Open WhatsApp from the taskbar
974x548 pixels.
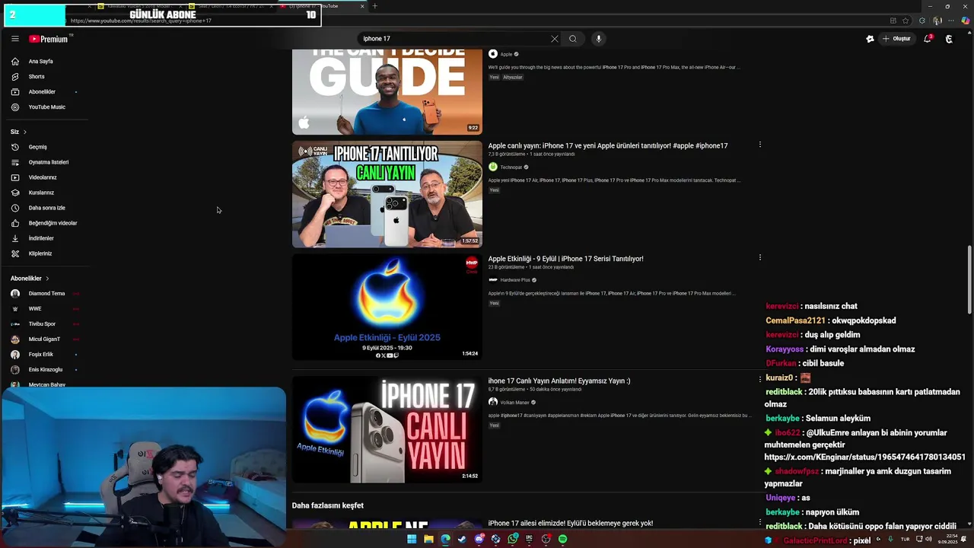[512, 539]
